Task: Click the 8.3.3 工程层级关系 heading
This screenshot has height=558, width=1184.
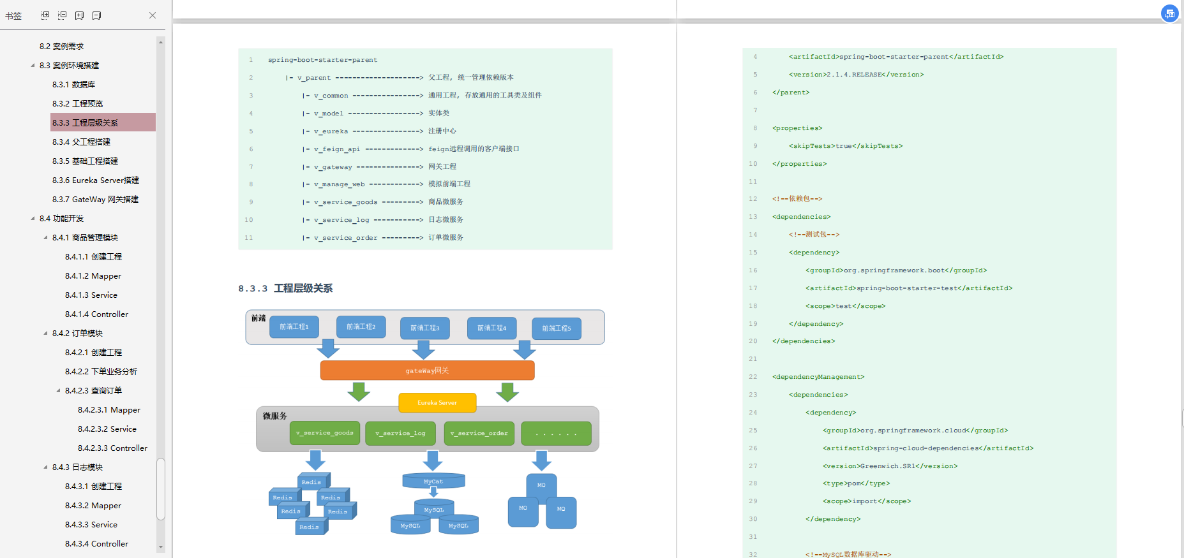Action: [285, 288]
